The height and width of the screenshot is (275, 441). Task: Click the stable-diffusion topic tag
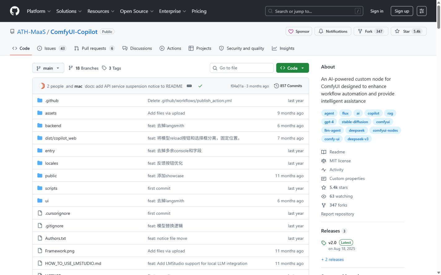point(355,122)
